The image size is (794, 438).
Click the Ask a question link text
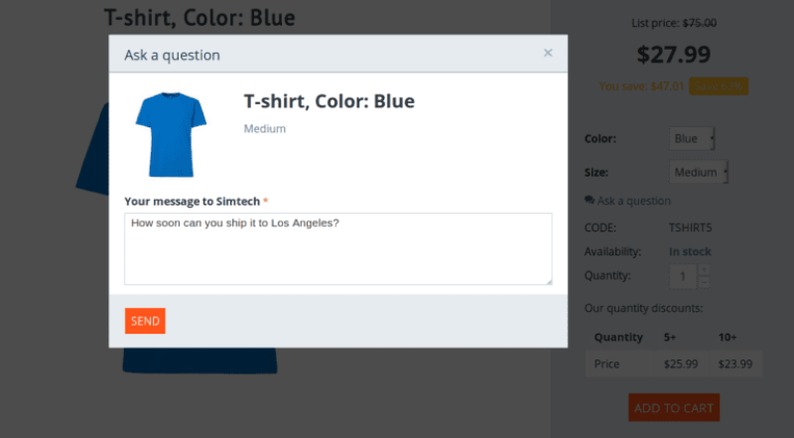[x=634, y=201]
